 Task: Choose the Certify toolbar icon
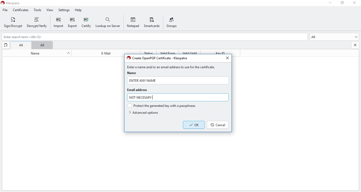click(x=86, y=22)
